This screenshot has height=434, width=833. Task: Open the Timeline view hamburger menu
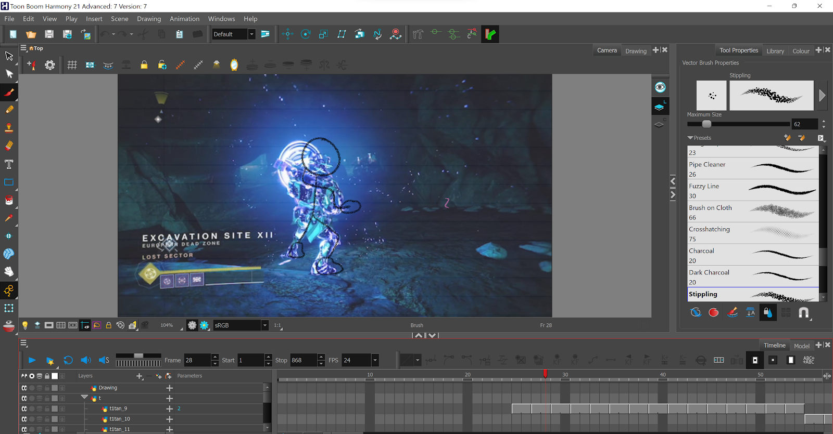23,343
